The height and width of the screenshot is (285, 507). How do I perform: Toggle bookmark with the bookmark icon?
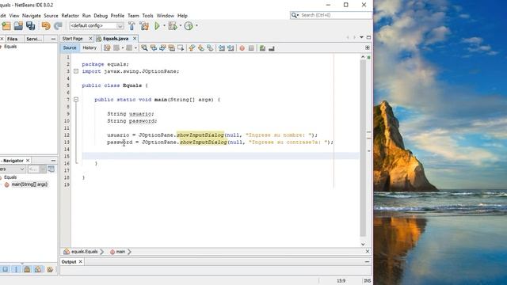tap(210, 48)
